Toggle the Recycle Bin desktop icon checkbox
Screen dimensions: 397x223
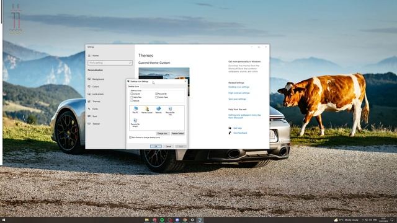[x=156, y=94]
